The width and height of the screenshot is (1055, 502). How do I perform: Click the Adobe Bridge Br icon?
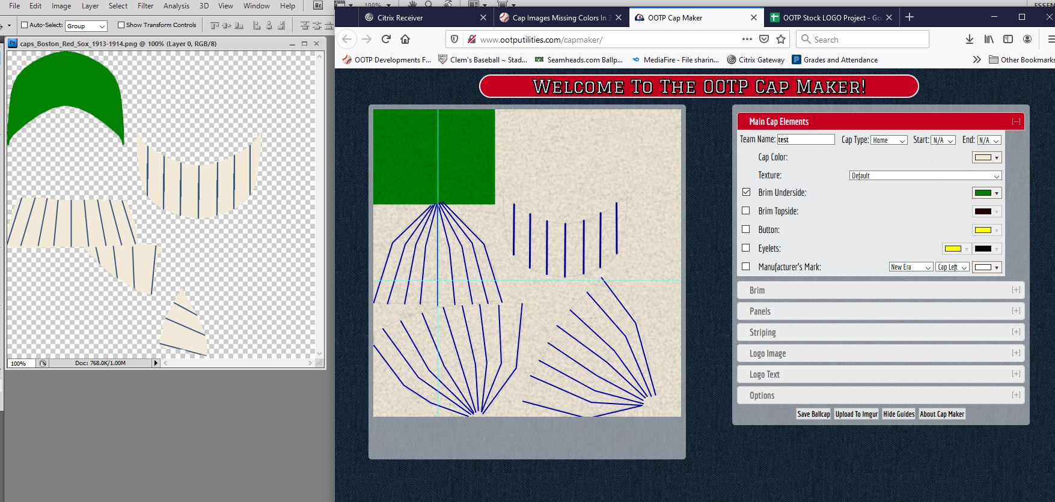click(318, 5)
